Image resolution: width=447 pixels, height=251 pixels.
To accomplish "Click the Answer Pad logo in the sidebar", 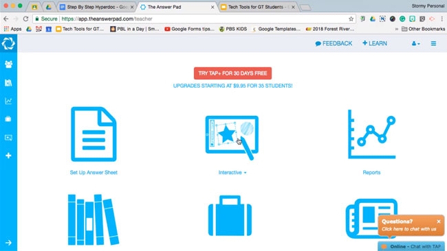I will pyautogui.click(x=8, y=43).
